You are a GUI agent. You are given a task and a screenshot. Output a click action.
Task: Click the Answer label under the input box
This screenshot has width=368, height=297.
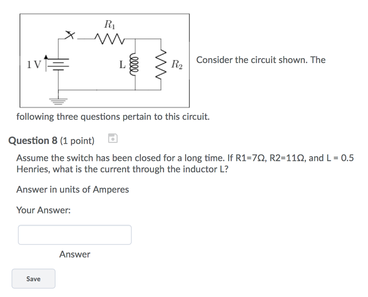[74, 254]
